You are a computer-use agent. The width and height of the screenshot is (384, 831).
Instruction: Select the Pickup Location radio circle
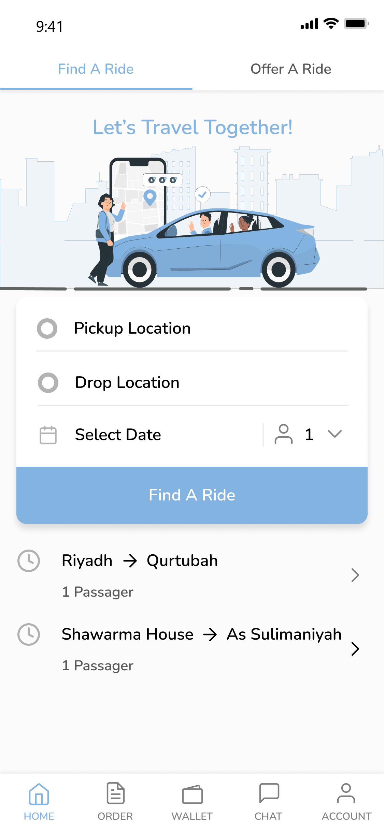point(47,329)
